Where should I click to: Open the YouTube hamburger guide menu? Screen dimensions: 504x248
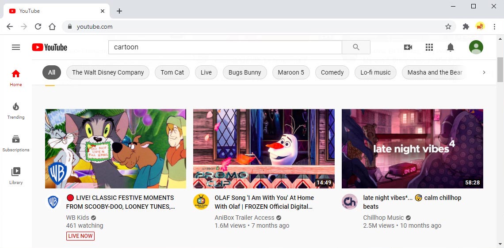pos(16,47)
